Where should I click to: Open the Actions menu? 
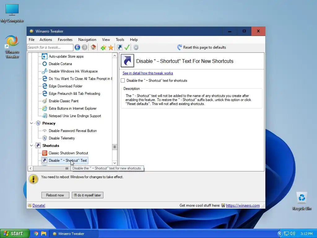(x=46, y=40)
